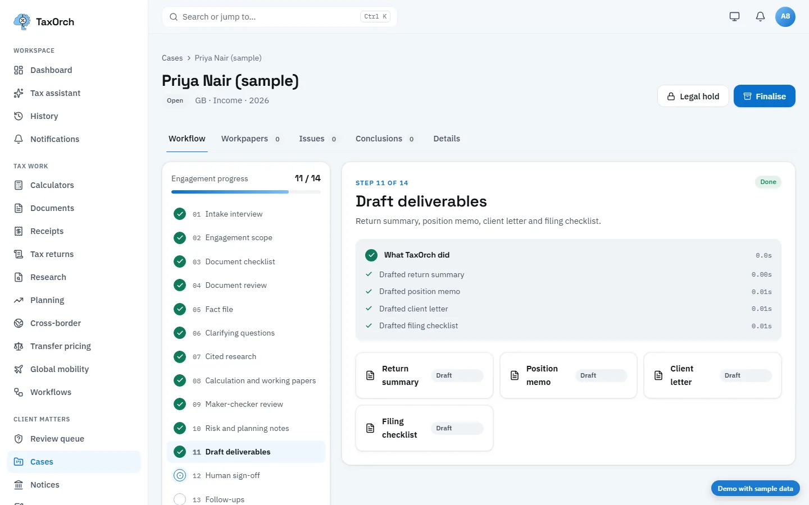Open the Dashboard icon in sidebar
The image size is (809, 505).
coord(19,70)
